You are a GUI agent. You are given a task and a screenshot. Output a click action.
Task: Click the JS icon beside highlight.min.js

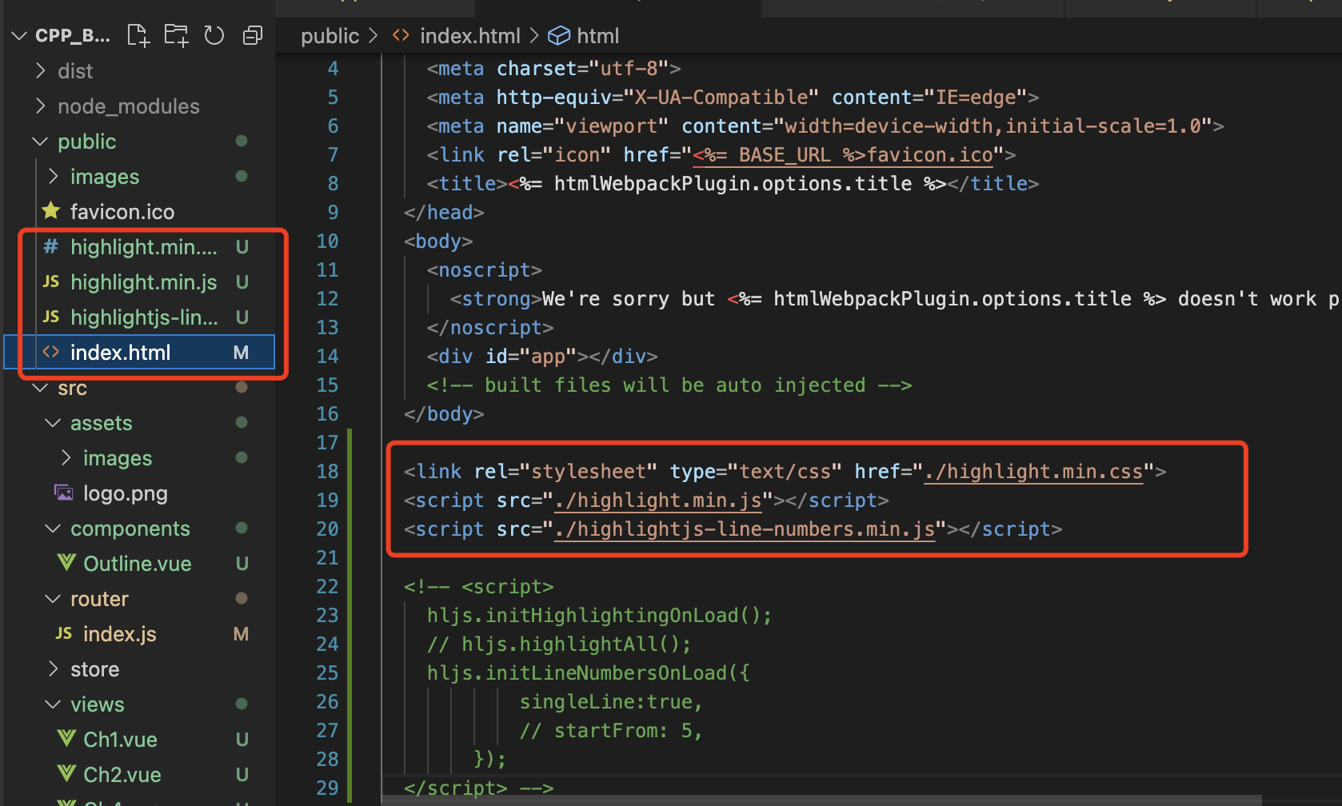(51, 281)
